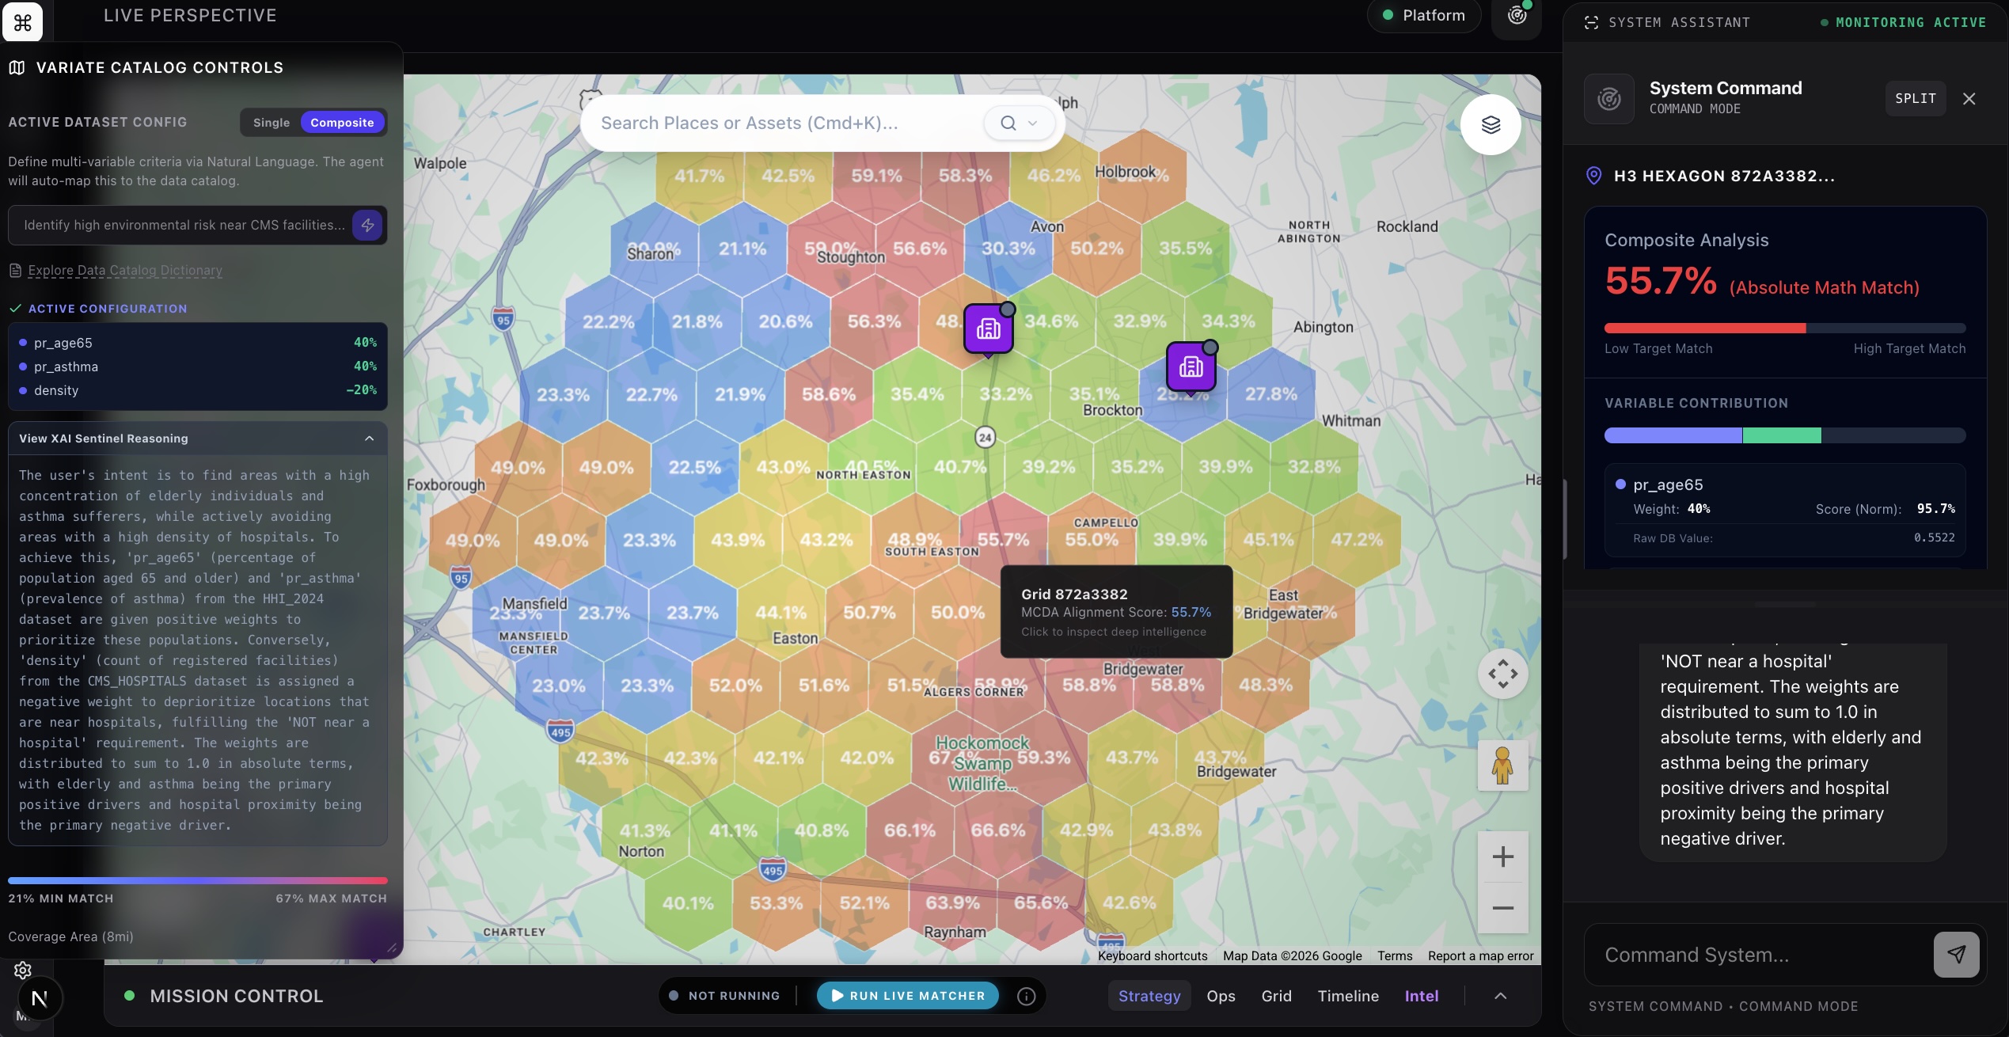Click the lightning bolt generate icon
The width and height of the screenshot is (2009, 1037).
click(367, 226)
